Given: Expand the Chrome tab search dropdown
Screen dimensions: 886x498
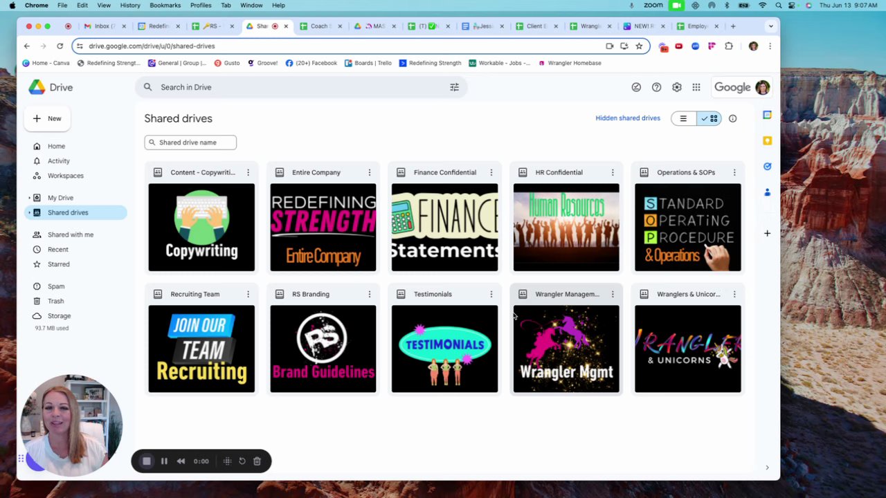Looking at the screenshot, I should tap(770, 26).
